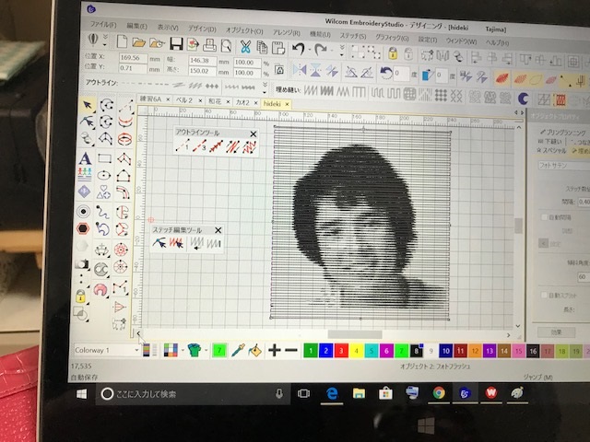This screenshot has width=590, height=442.
Task: Click the rotation angle degree field
Action: coord(401,74)
